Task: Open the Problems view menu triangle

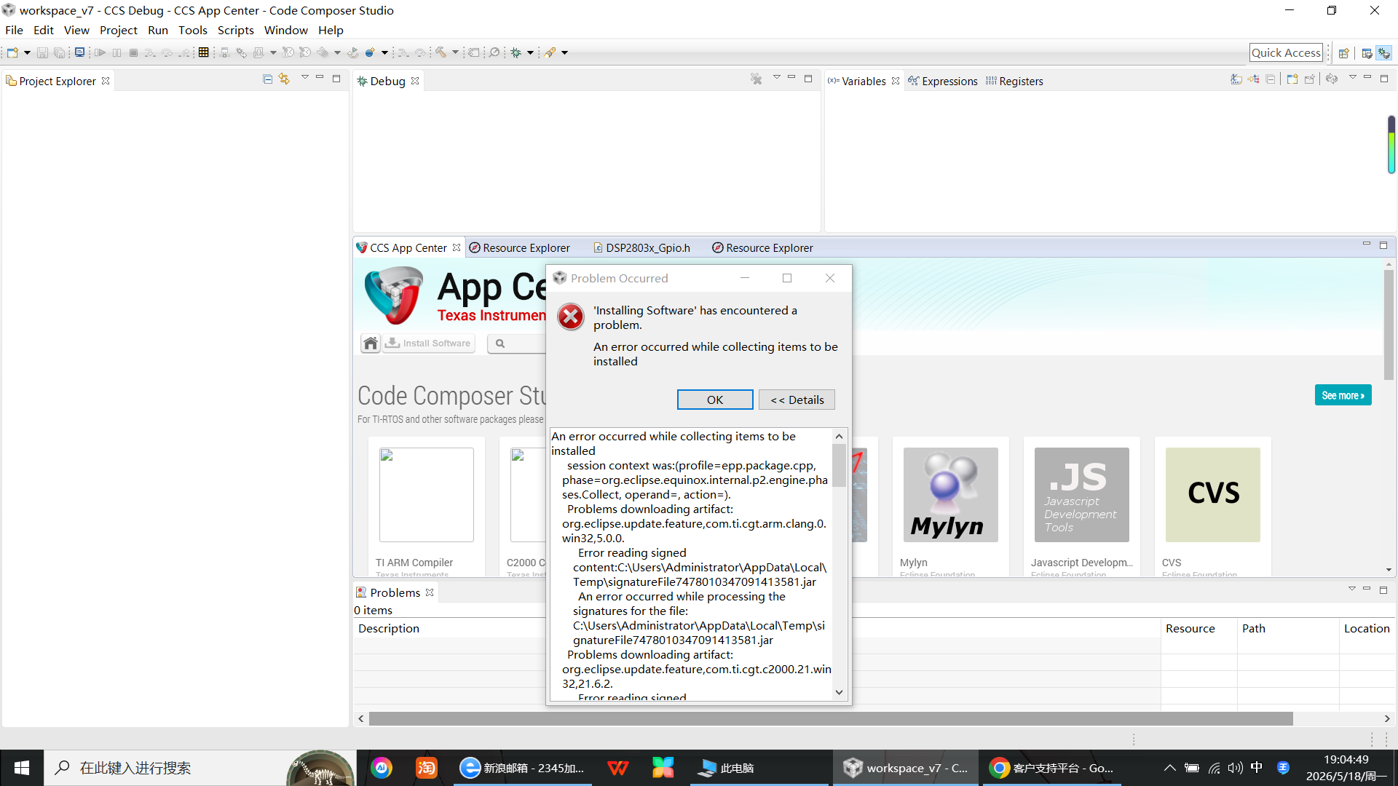Action: click(x=1352, y=589)
